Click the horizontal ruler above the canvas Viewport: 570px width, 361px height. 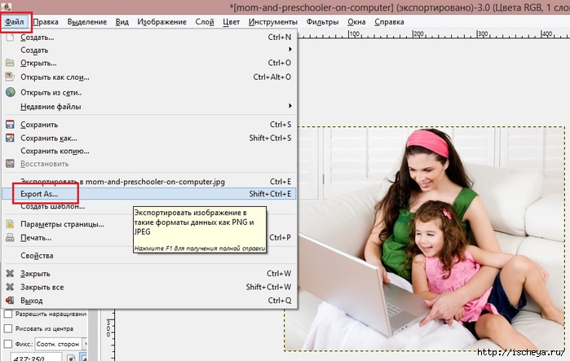[x=433, y=34]
